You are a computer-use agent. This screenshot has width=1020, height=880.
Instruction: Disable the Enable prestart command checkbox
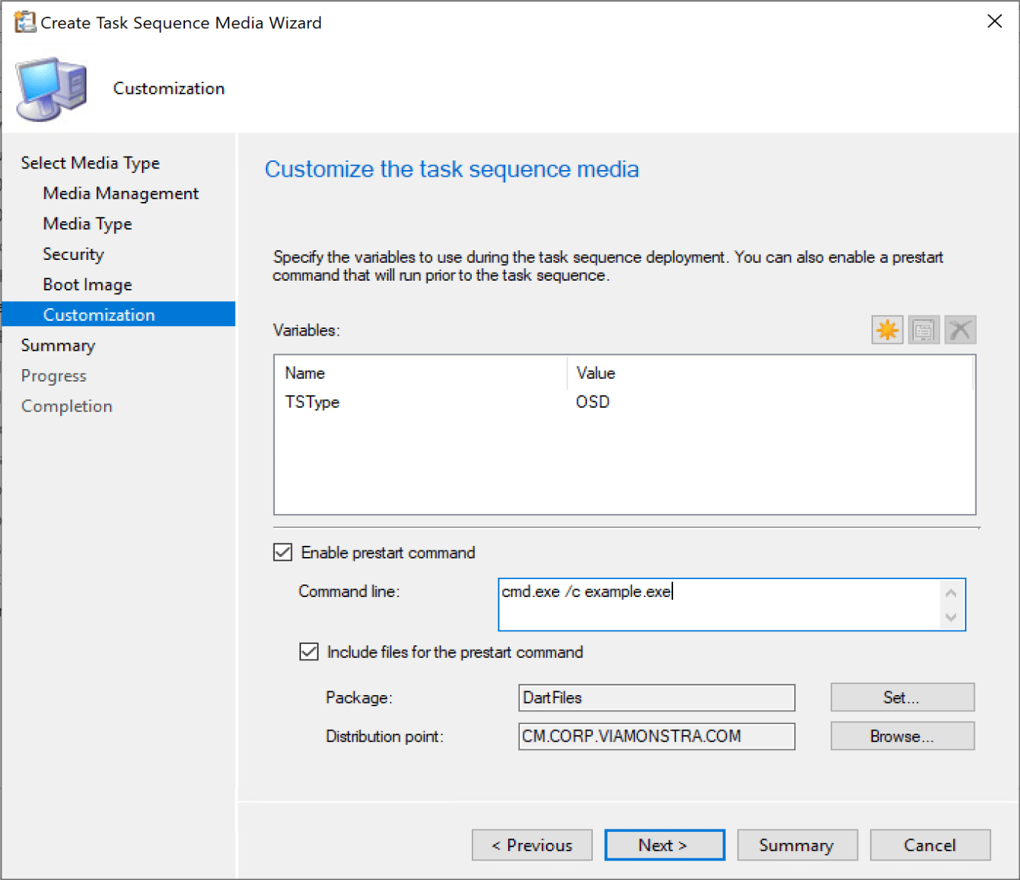click(283, 552)
